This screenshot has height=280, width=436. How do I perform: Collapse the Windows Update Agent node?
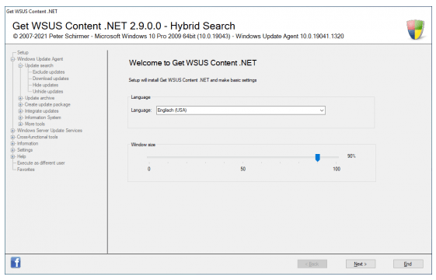12,59
